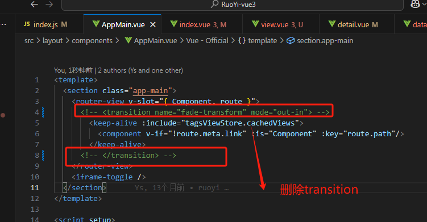This screenshot has width=427, height=222.
Task: Click the cube icon before section.app-main
Action: pos(291,40)
